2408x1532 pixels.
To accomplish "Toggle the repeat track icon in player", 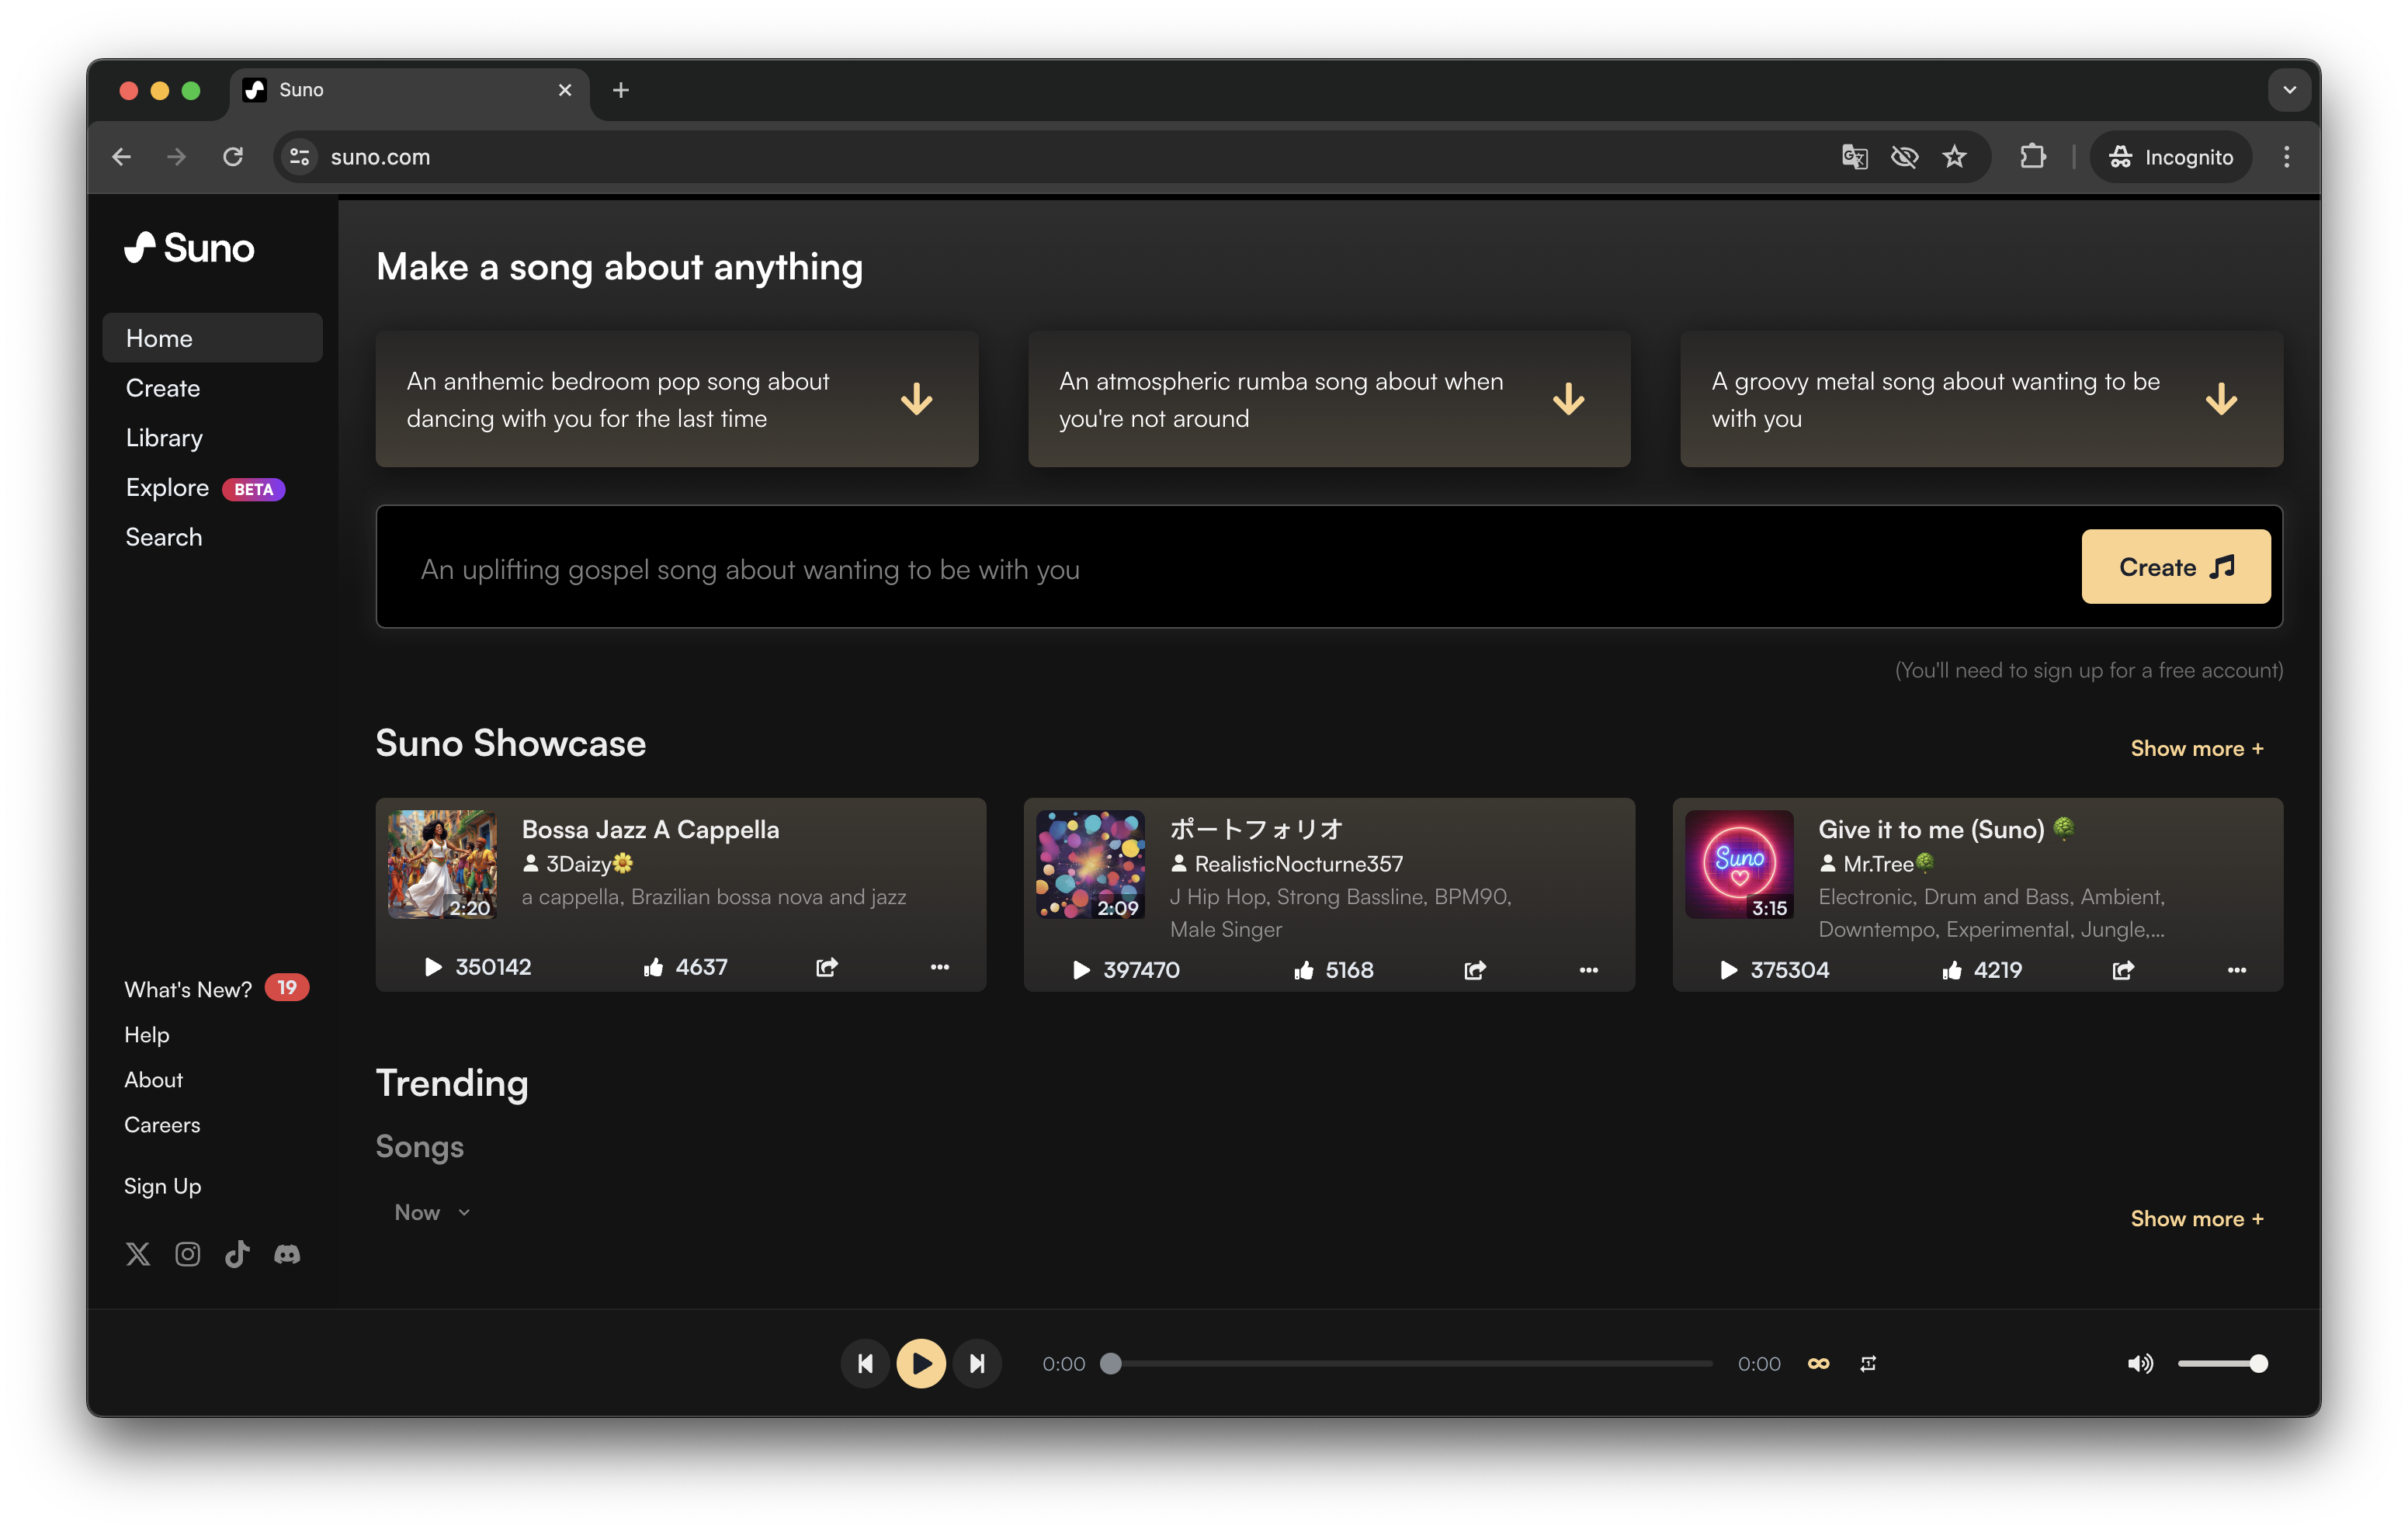I will pyautogui.click(x=1868, y=1363).
